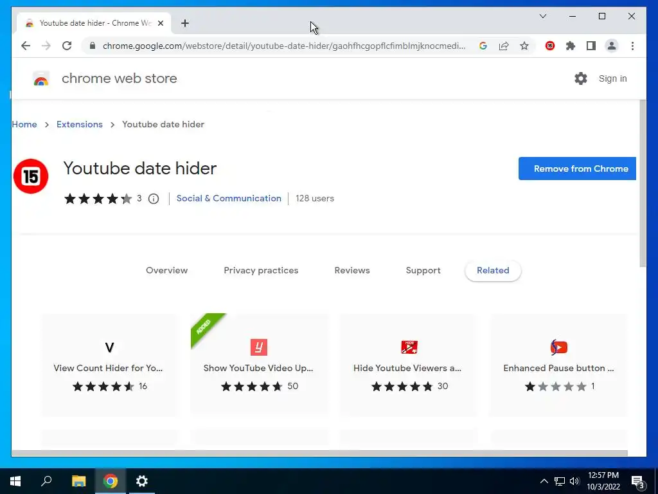The height and width of the screenshot is (494, 658).
Task: Open the Extensions puzzle piece menu
Action: (x=571, y=46)
